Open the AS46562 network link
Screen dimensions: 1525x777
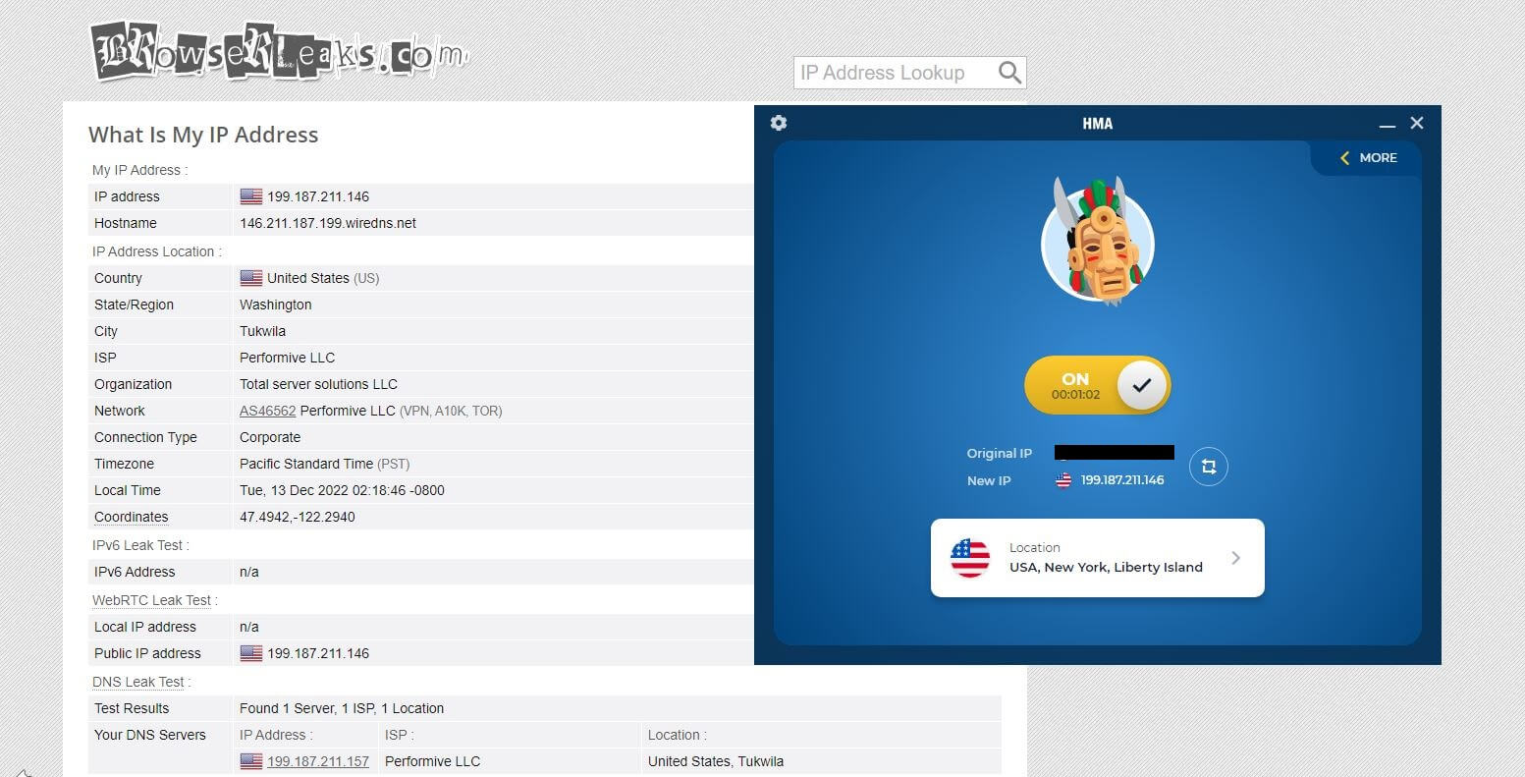268,411
